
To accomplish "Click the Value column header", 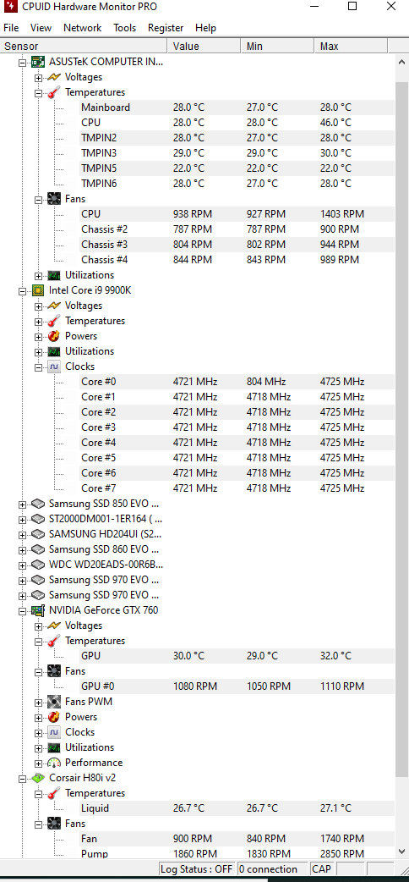I will pos(204,46).
